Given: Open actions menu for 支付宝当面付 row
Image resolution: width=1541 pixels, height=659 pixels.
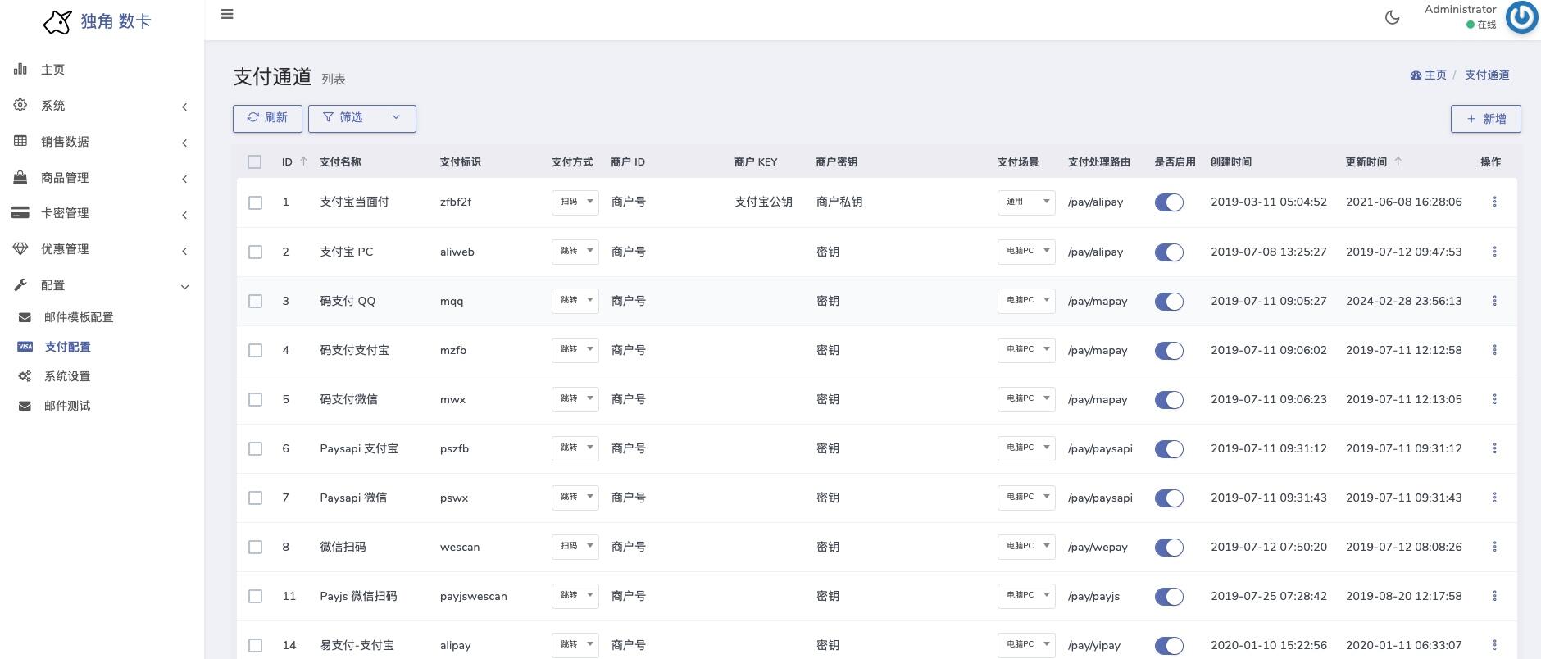Looking at the screenshot, I should 1494,202.
